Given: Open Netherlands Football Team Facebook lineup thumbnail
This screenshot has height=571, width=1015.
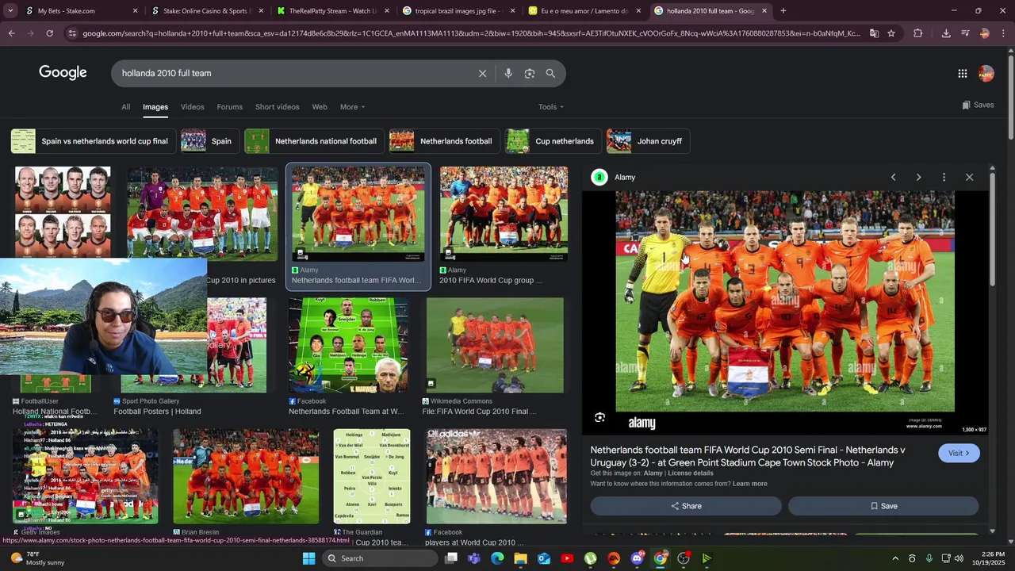Looking at the screenshot, I should point(349,346).
